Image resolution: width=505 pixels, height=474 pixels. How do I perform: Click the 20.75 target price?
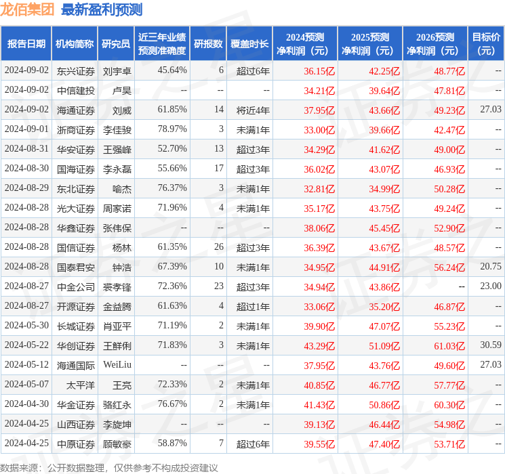coord(491,266)
